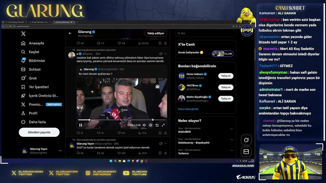326x183 pixels.
Task: Click Grok explain icon on Glarung Yayın post
Action: [x=161, y=144]
